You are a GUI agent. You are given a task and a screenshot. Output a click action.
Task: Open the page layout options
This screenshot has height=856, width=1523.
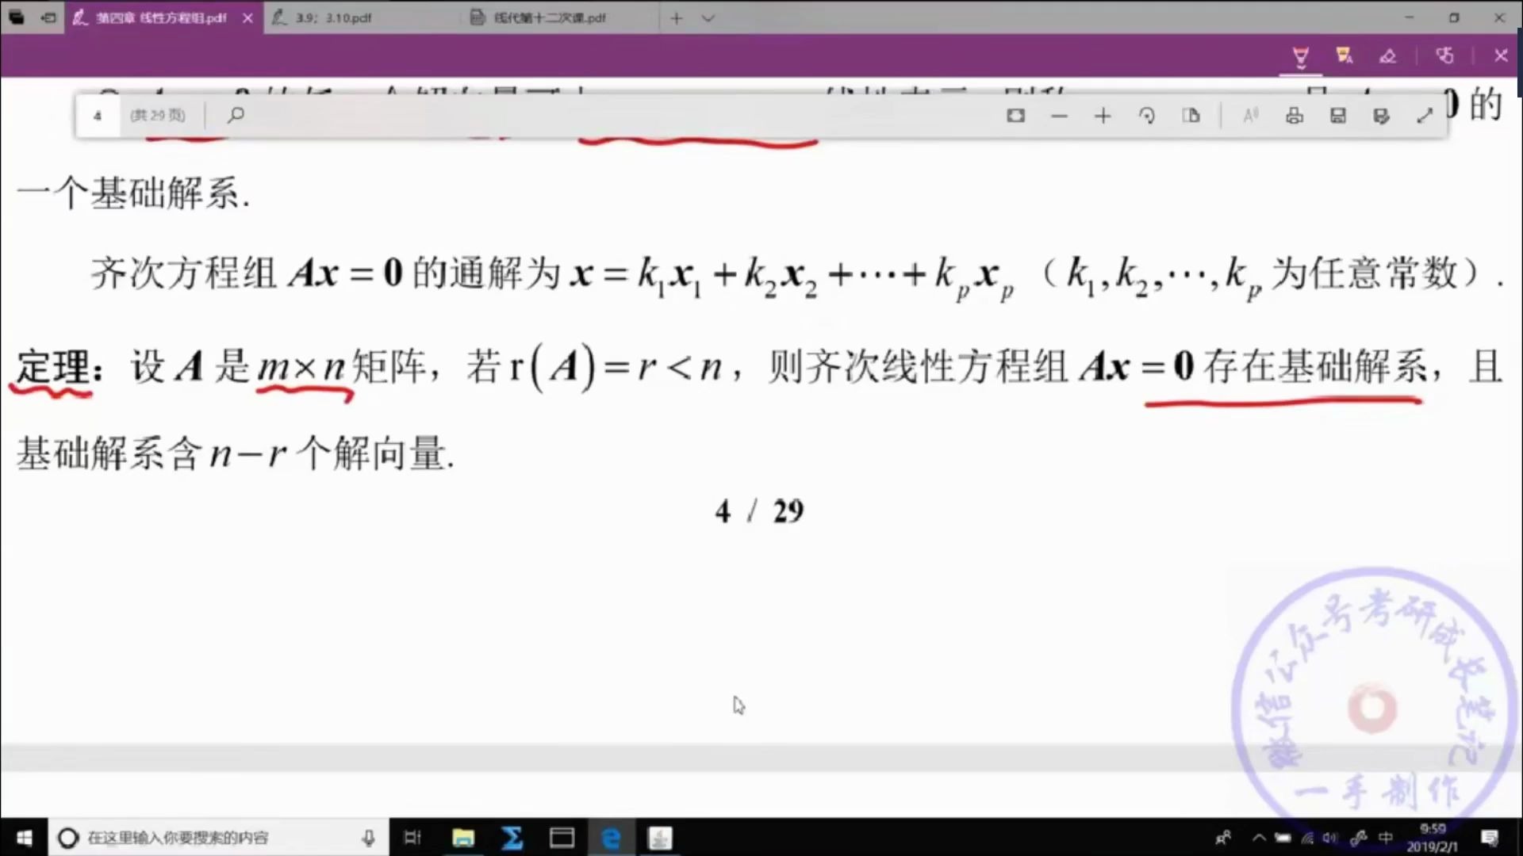tap(1191, 116)
